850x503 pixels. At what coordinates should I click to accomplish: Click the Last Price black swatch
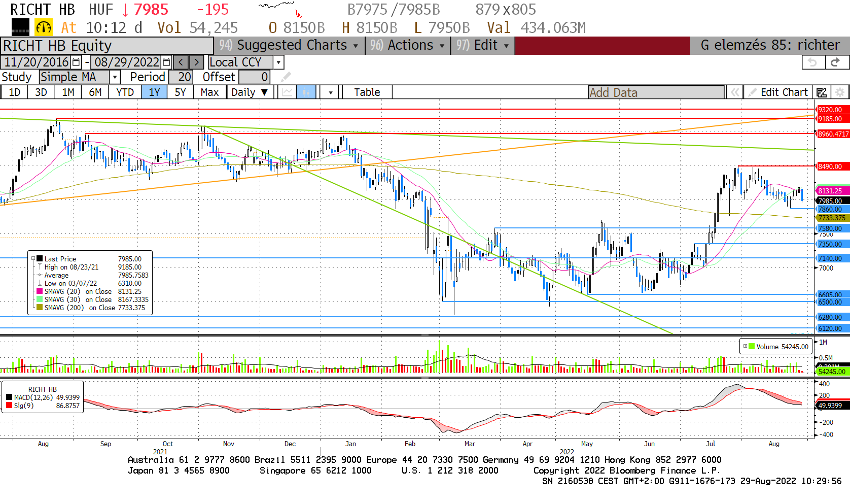tap(40, 259)
